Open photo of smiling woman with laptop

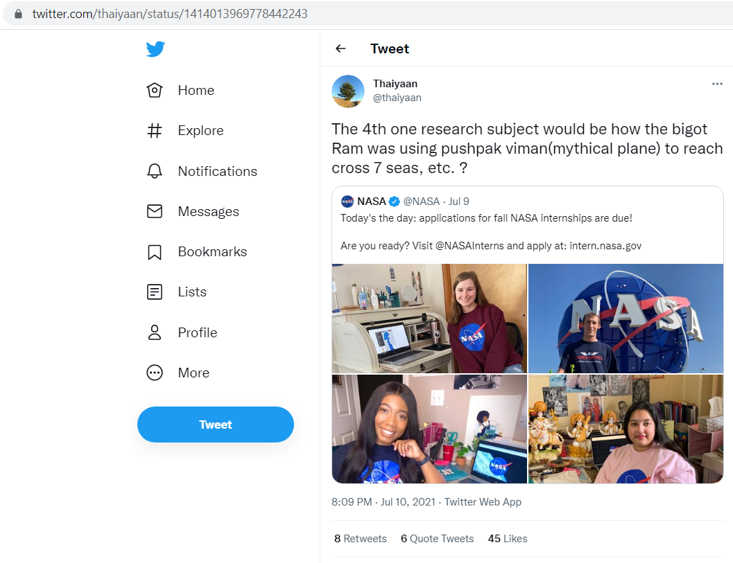pyautogui.click(x=429, y=429)
